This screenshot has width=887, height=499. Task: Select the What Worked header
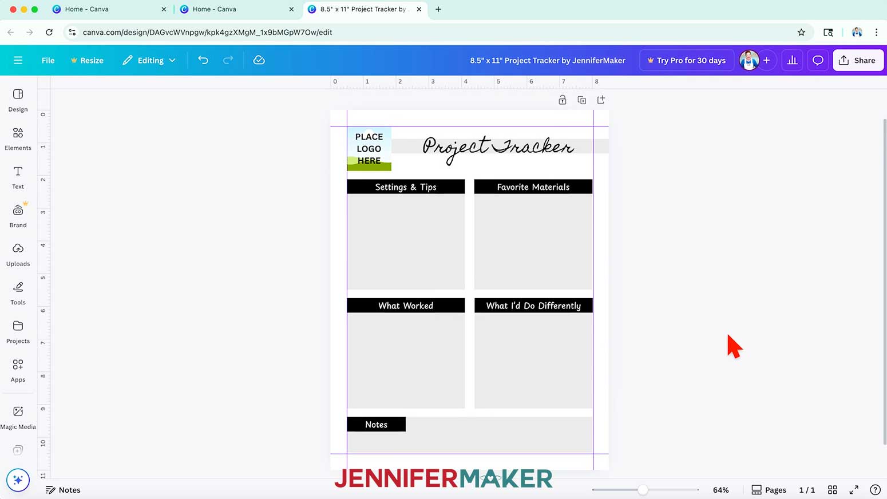click(x=406, y=306)
